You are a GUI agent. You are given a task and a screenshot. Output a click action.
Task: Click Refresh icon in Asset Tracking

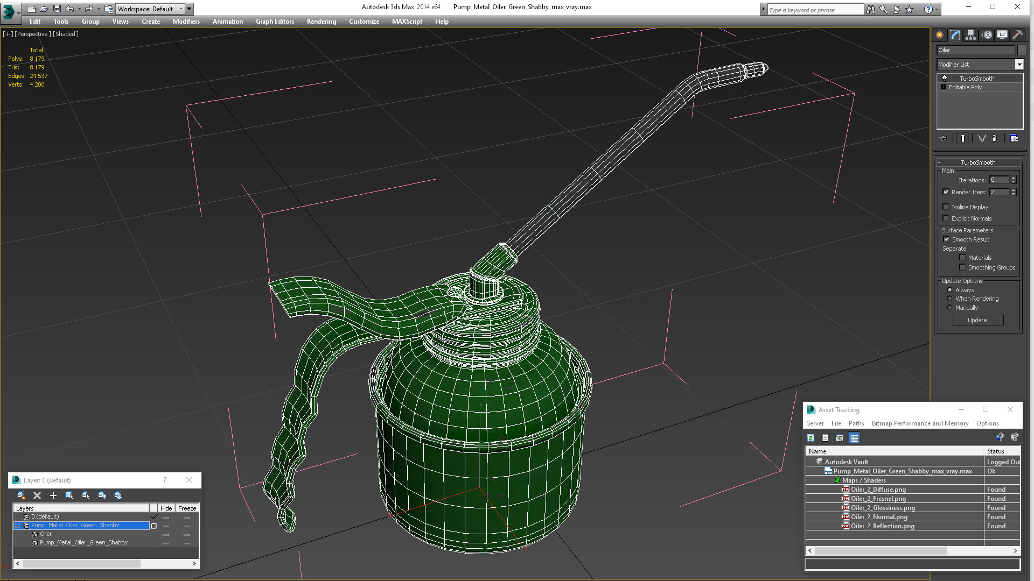[x=811, y=438]
